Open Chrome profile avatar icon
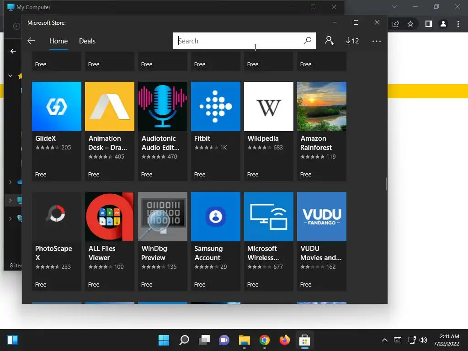 (x=443, y=24)
